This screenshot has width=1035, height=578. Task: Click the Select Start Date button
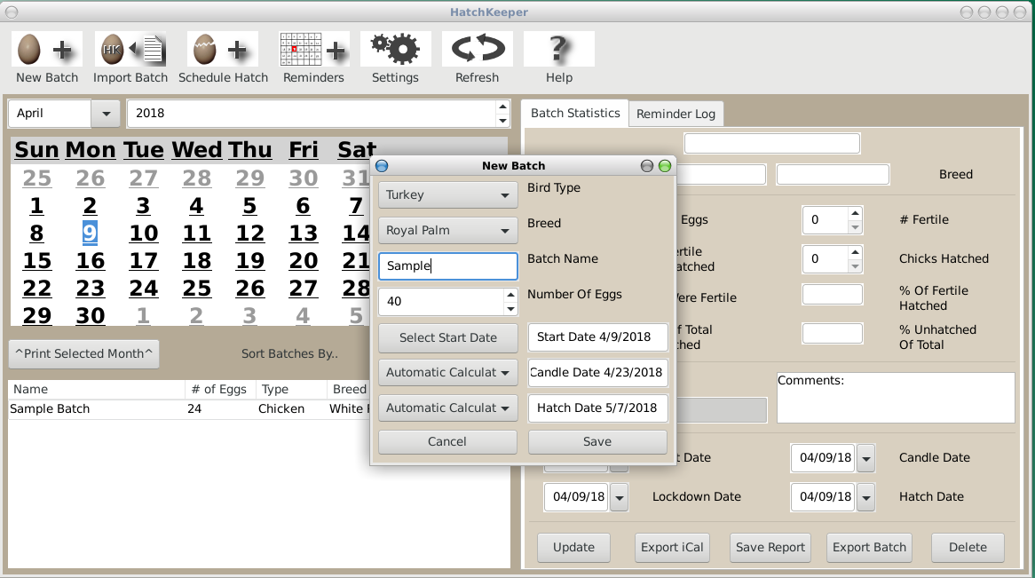(447, 337)
